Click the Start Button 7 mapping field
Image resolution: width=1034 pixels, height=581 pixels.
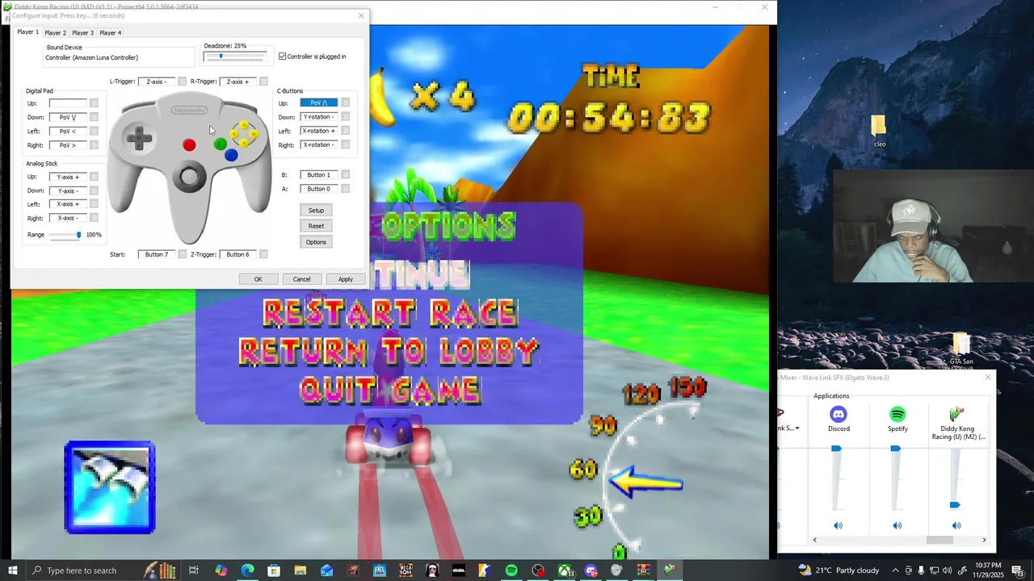(x=157, y=254)
